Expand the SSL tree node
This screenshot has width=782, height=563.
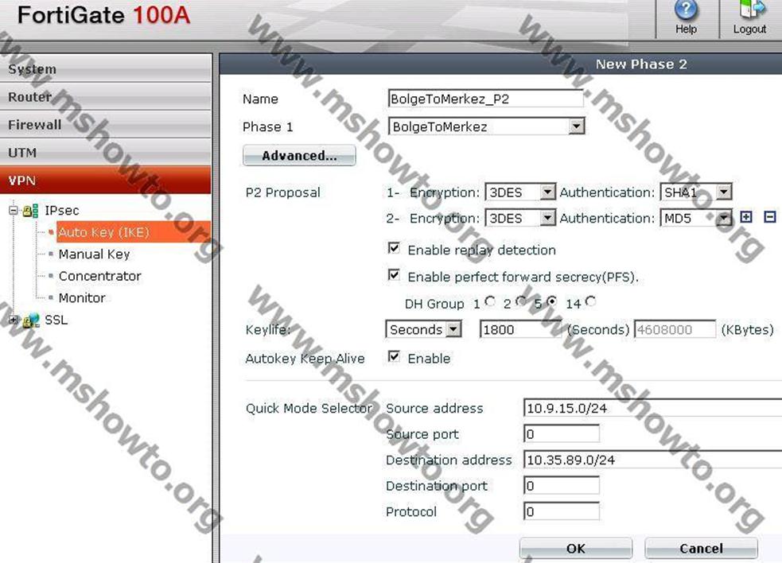pos(14,320)
